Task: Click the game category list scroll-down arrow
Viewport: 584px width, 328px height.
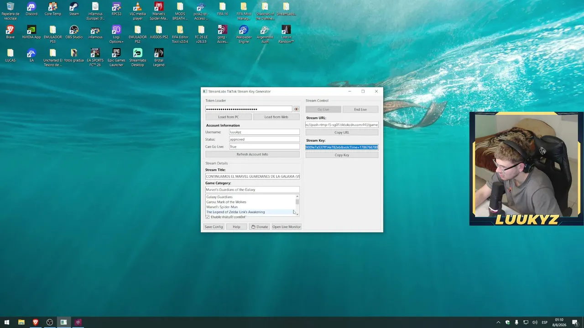Action: coord(297,214)
